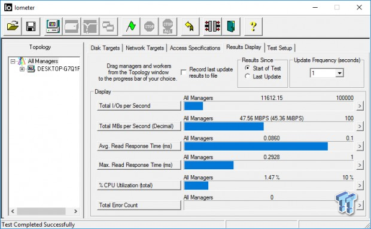Image resolution: width=371 pixels, height=229 pixels.
Task: Click the 0.0860 average response value
Action: pos(272,138)
